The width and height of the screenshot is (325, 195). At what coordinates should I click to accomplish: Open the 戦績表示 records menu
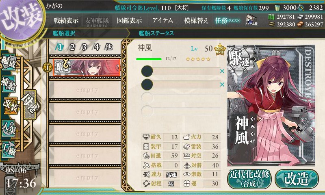coord(66,20)
